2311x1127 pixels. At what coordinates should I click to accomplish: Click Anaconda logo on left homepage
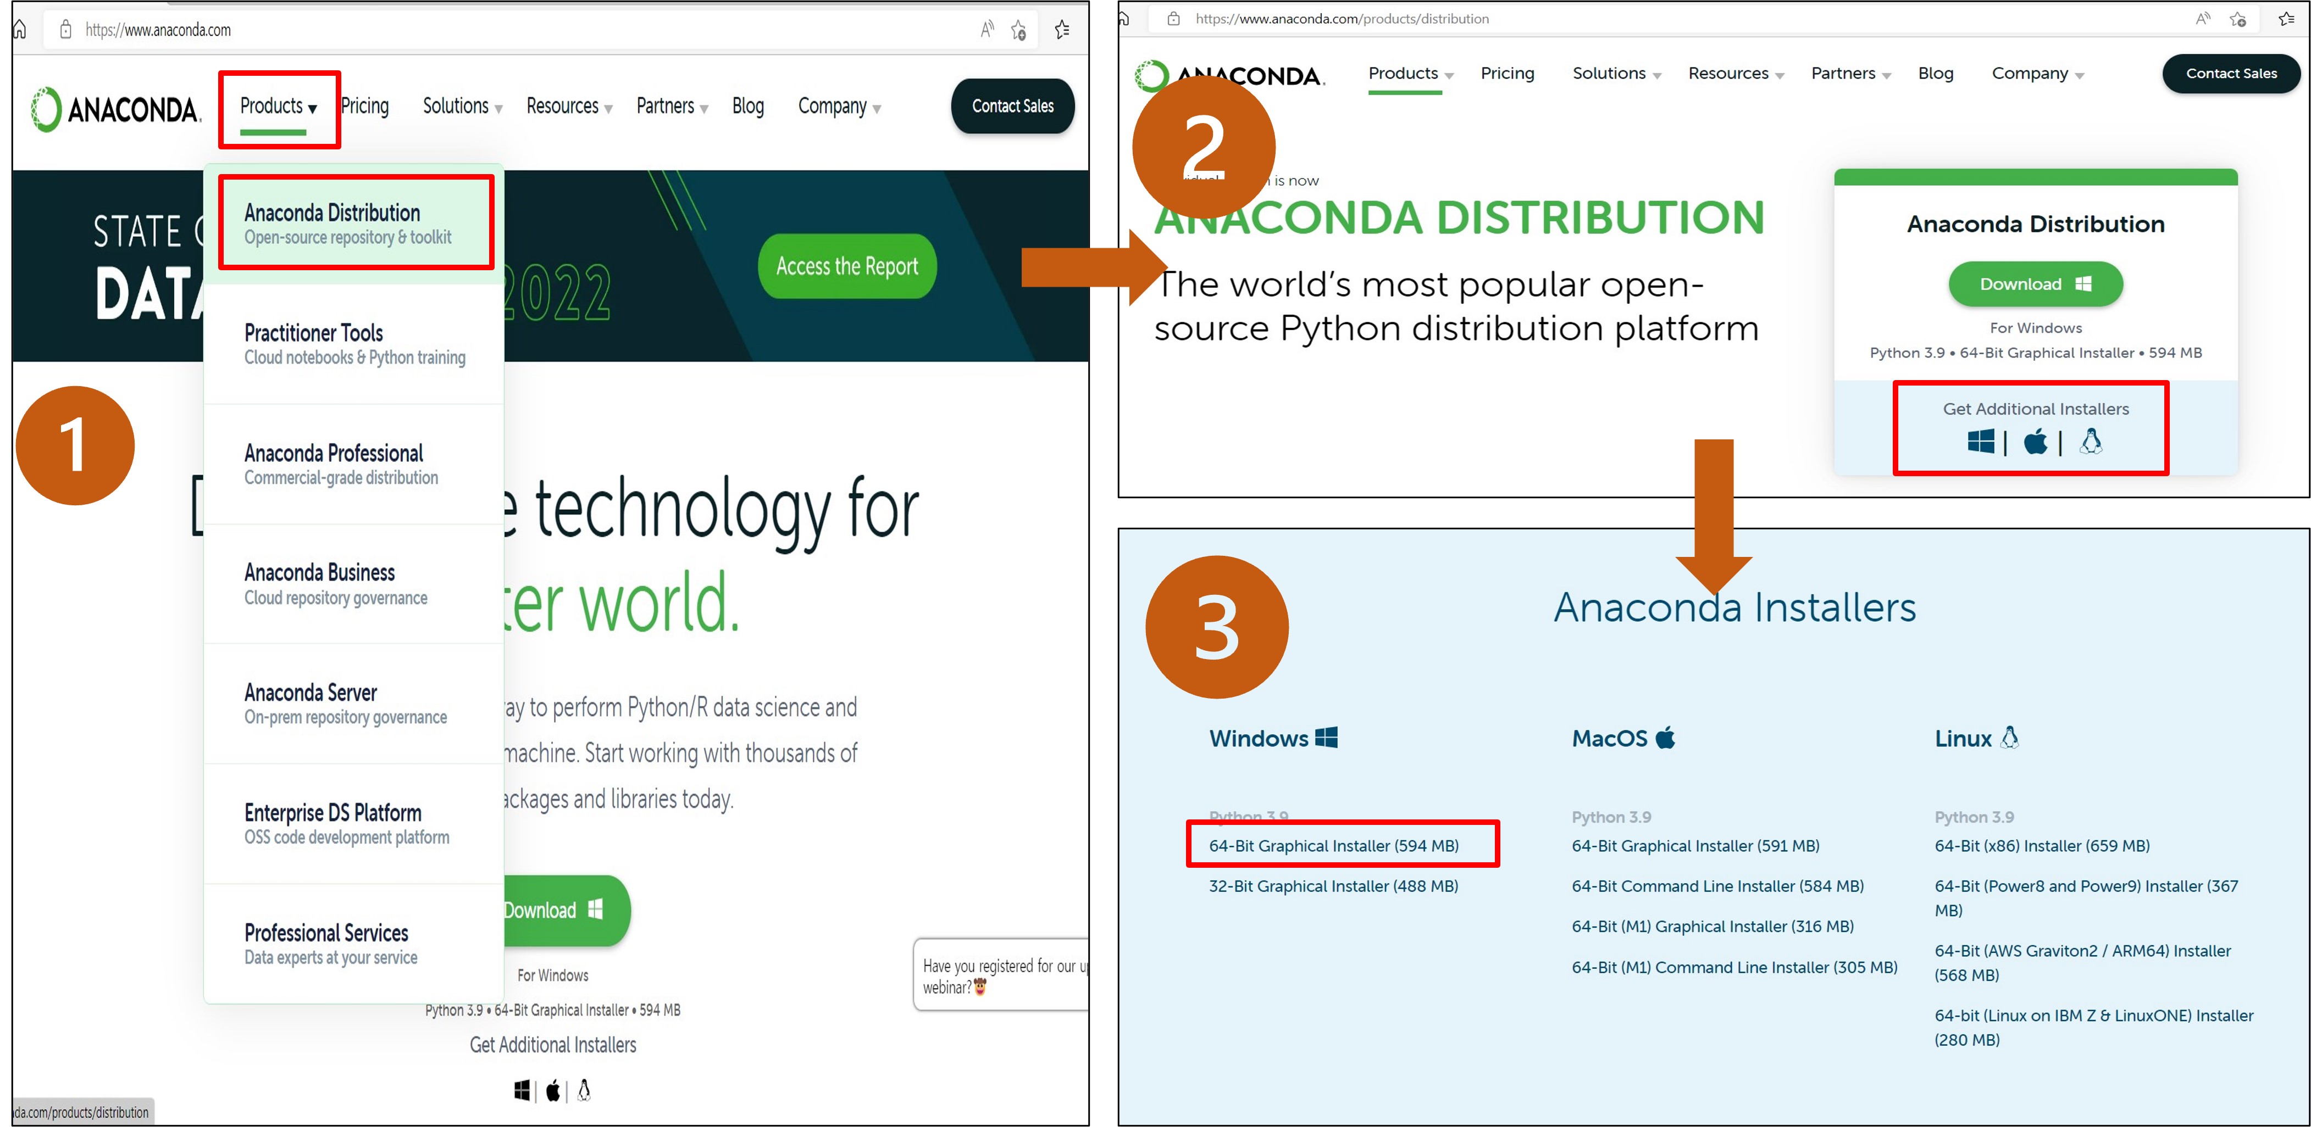pyautogui.click(x=116, y=109)
